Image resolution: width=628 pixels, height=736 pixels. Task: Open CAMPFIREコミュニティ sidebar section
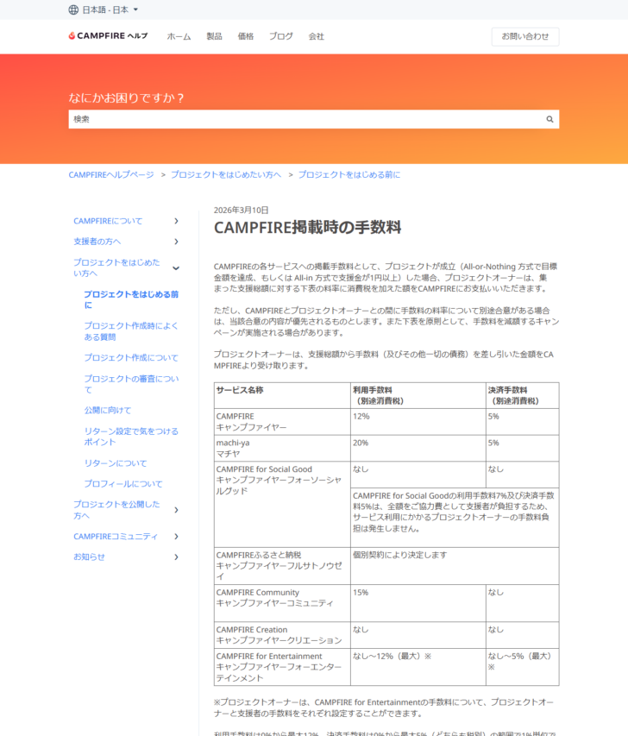pos(116,537)
